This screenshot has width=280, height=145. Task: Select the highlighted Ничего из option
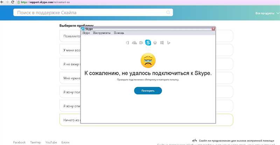70,120
